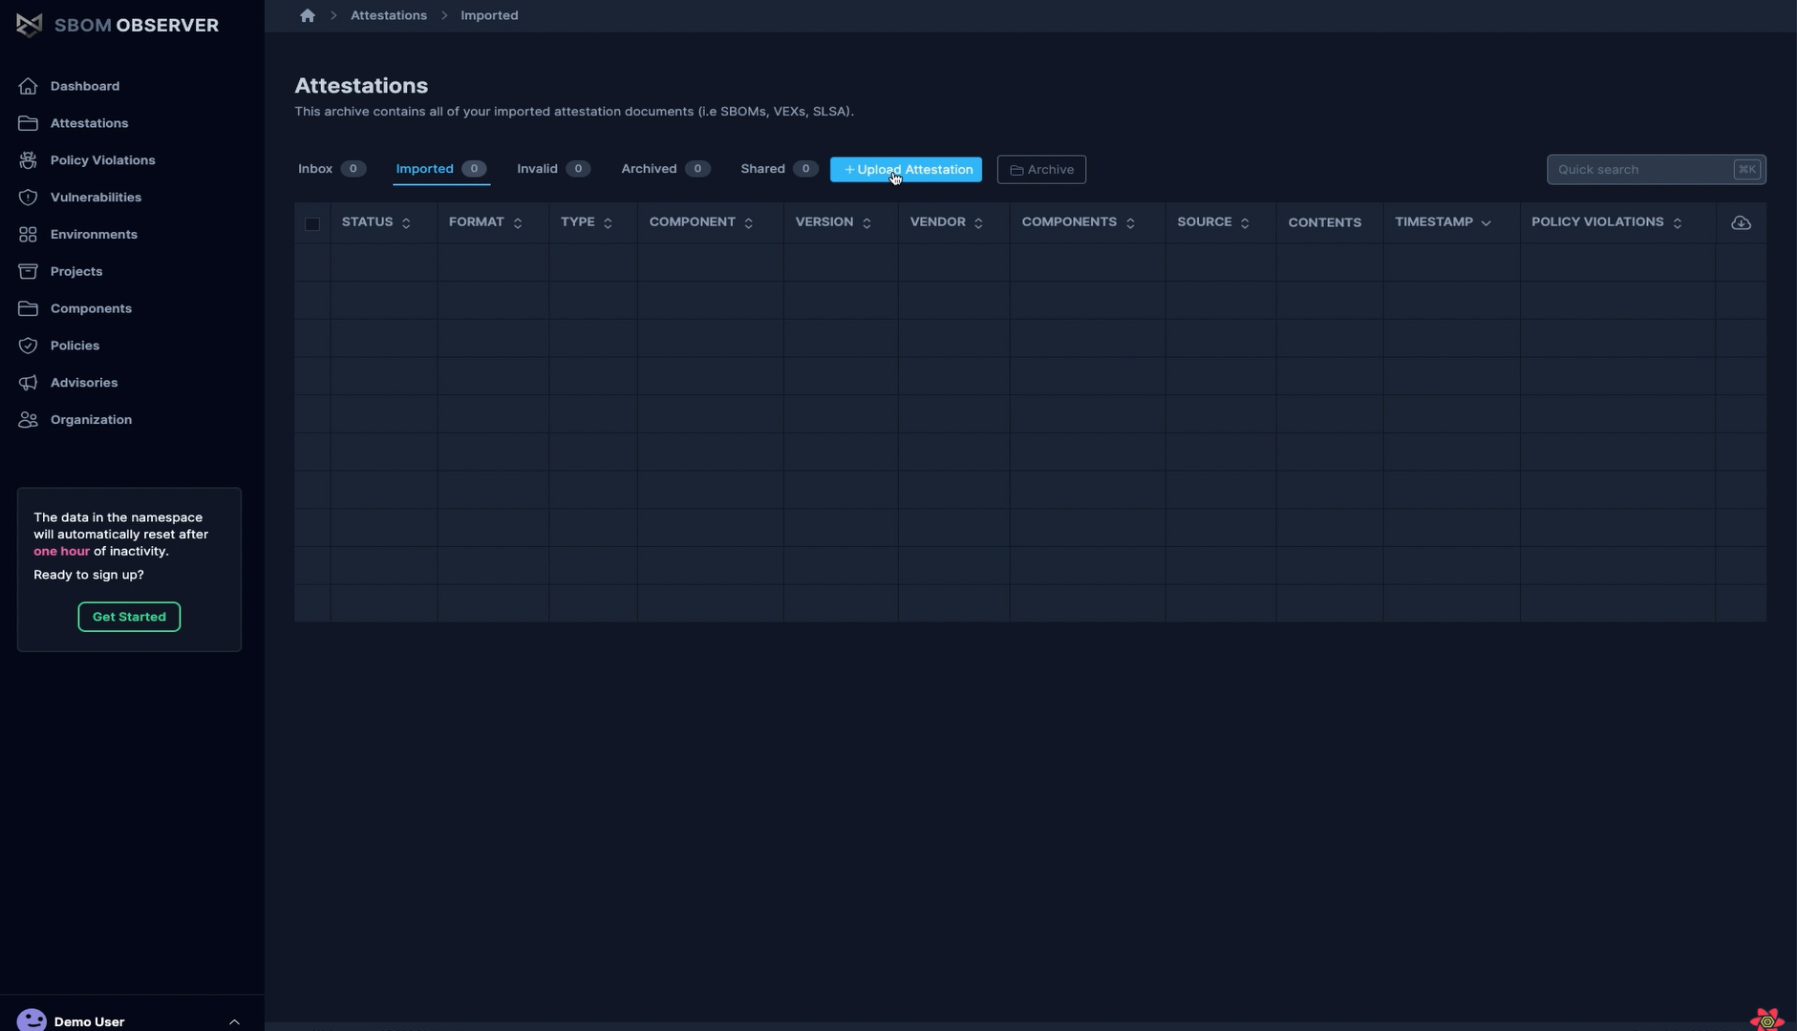Open Components from the sidebar
Screen dimensions: 1797x1031
tap(91, 308)
